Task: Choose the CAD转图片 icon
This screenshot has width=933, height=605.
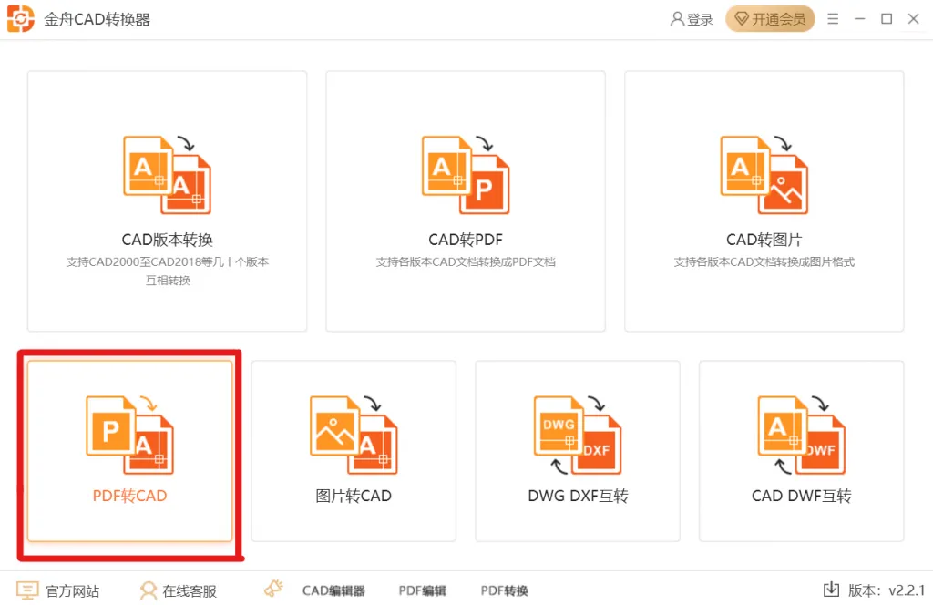Action: pos(764,175)
